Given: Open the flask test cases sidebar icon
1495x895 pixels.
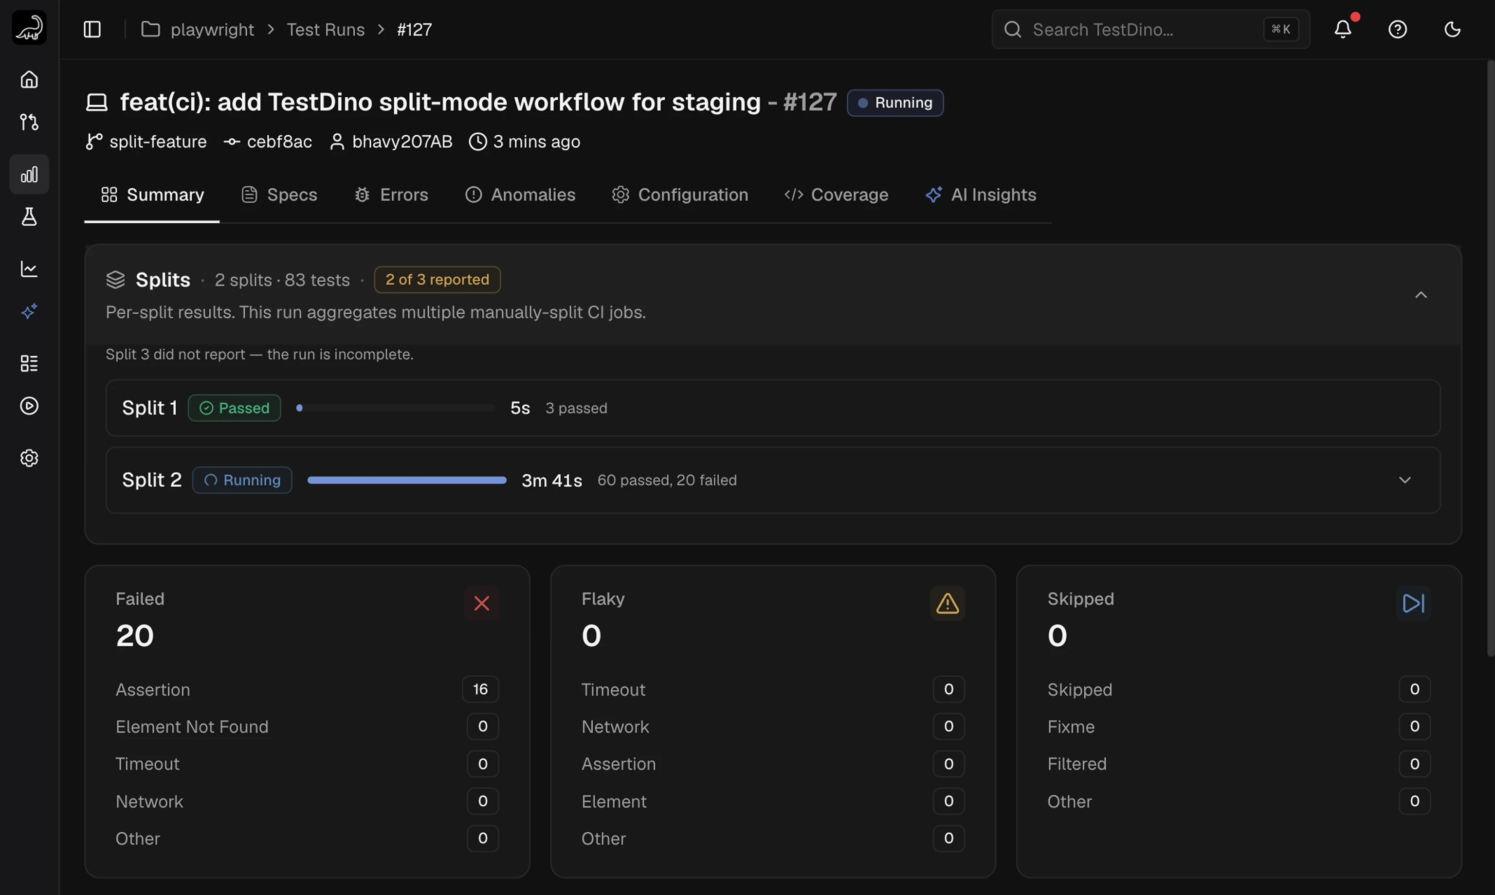Looking at the screenshot, I should tap(29, 216).
